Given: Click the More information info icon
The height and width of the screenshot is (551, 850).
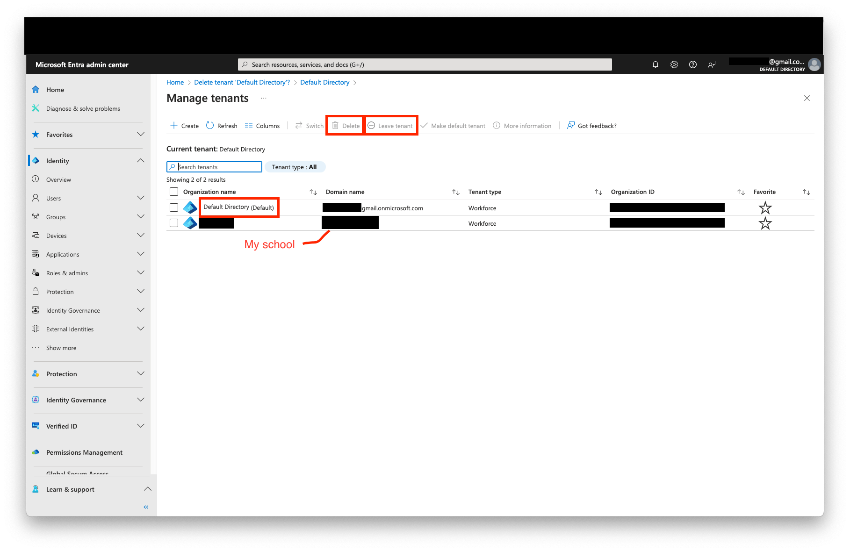Looking at the screenshot, I should pos(497,125).
